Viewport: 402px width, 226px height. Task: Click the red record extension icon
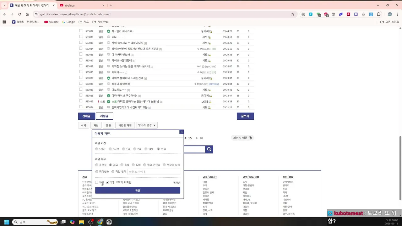pyautogui.click(x=348, y=14)
